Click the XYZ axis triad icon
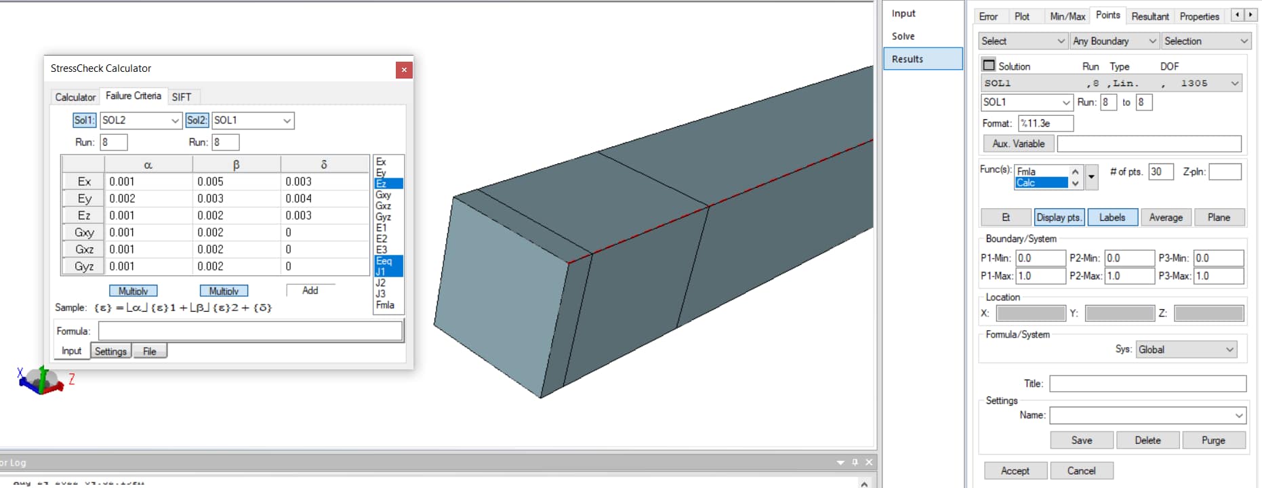 41,380
